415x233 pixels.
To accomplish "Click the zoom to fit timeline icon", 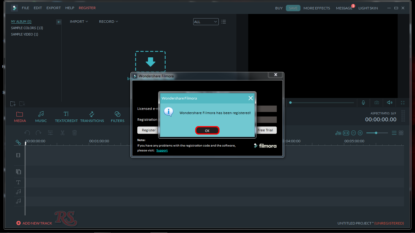I will click(346, 133).
